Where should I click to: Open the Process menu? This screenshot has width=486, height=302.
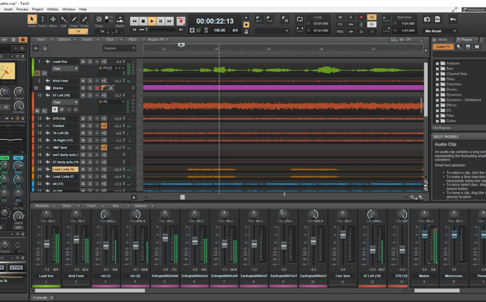22,9
